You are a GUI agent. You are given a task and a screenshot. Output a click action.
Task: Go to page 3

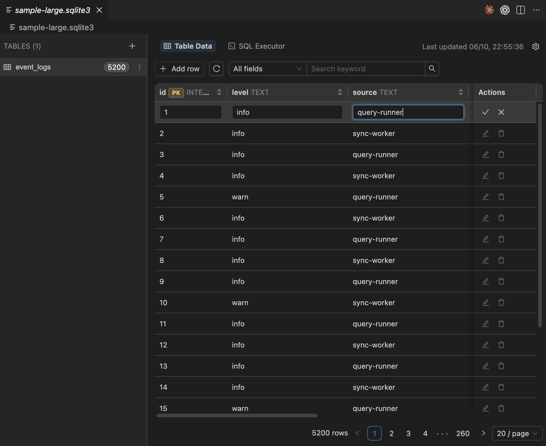408,433
